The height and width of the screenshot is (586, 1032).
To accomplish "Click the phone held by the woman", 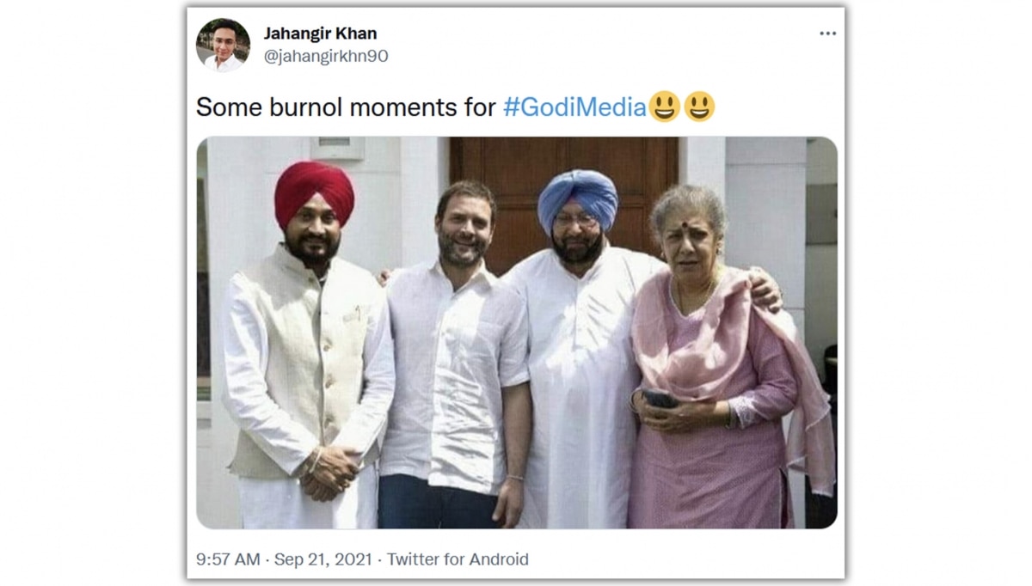I will coord(660,398).
